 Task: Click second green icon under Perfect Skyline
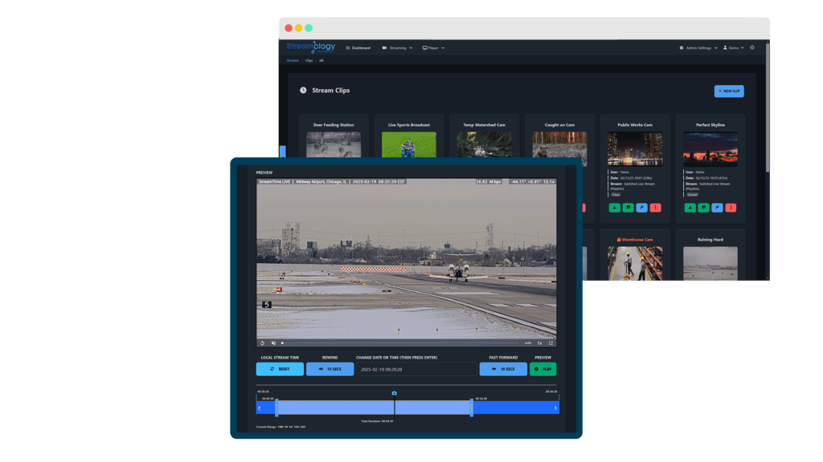click(x=703, y=208)
